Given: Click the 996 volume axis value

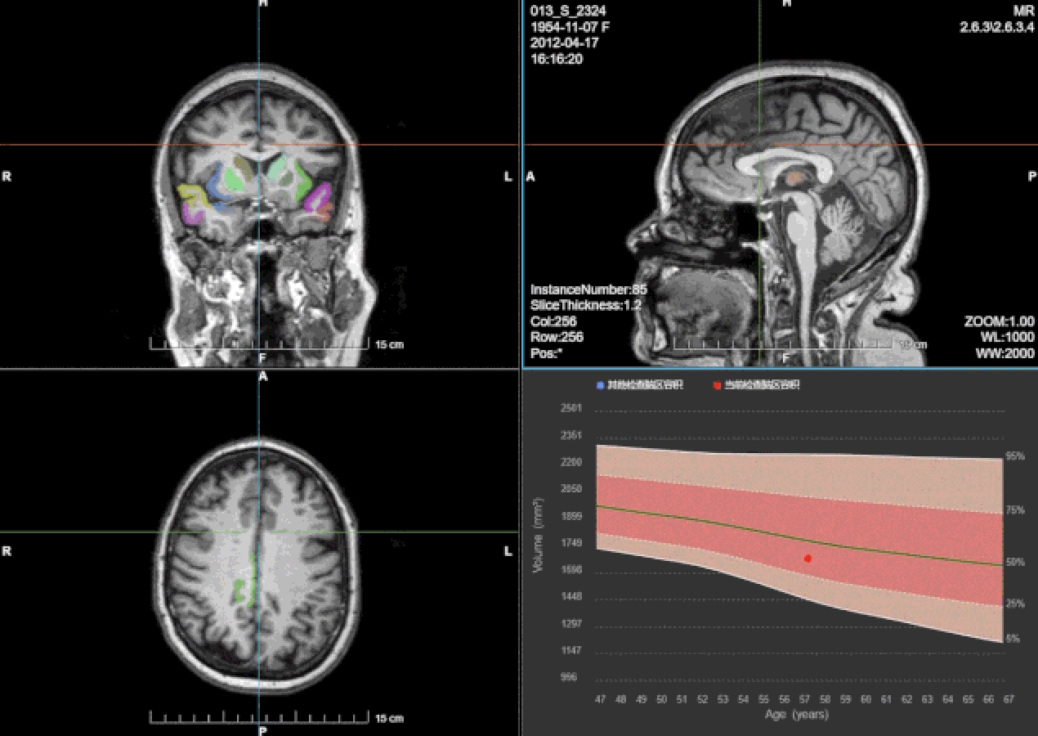Looking at the screenshot, I should (x=569, y=677).
